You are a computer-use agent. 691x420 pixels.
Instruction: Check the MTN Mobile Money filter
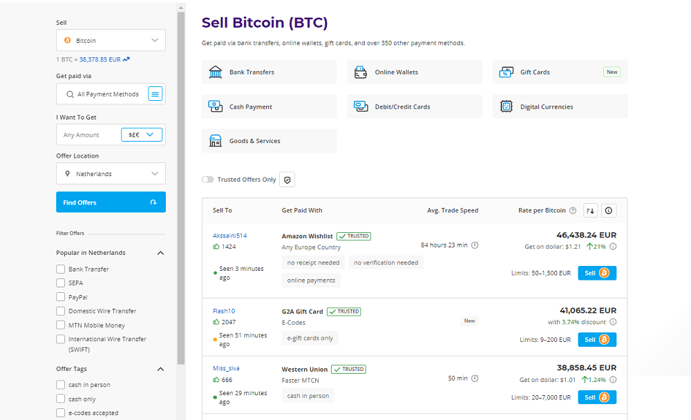tap(60, 325)
